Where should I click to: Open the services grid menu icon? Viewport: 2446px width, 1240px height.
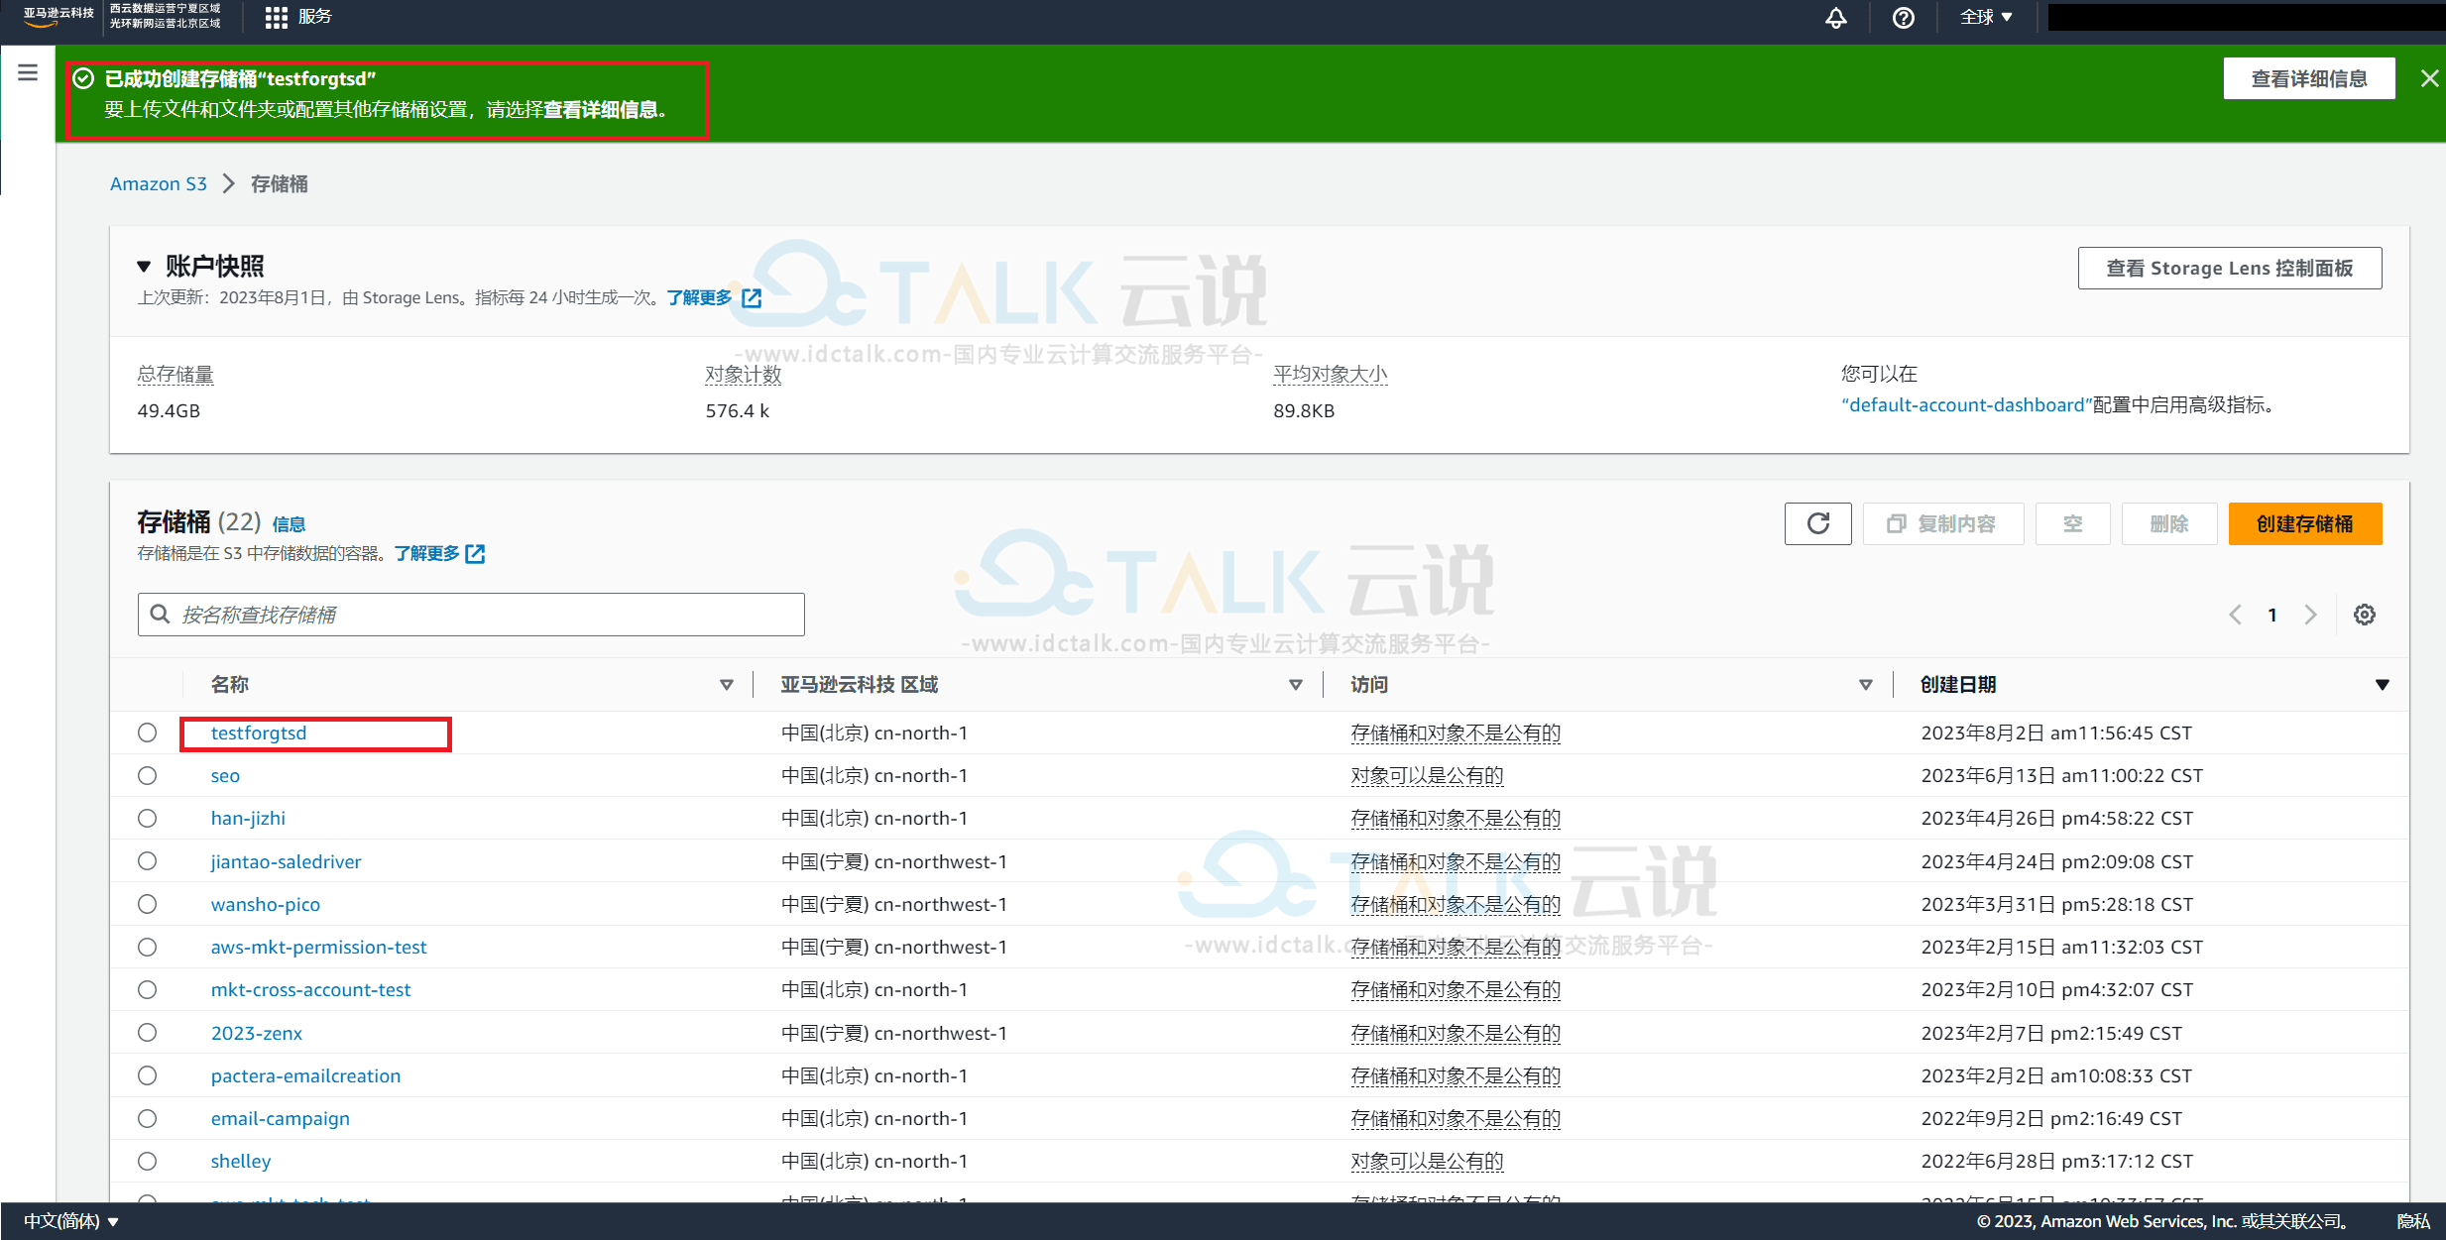(276, 17)
